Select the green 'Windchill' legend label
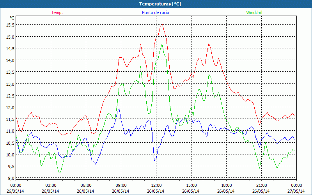This screenshot has height=195, width=312. 254,12
